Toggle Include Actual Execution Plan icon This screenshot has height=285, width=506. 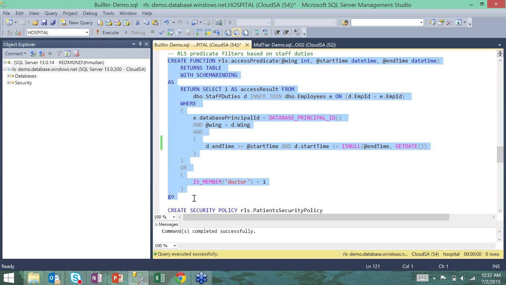click(x=198, y=32)
